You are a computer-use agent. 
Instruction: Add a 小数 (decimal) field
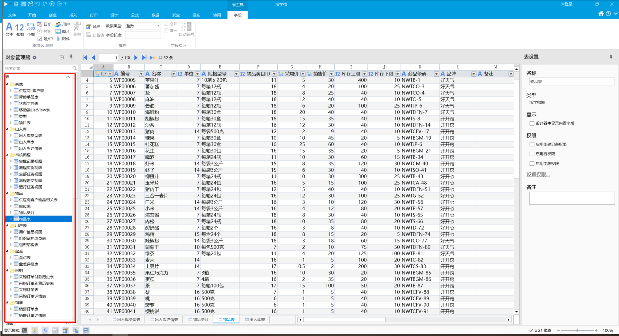point(31,29)
